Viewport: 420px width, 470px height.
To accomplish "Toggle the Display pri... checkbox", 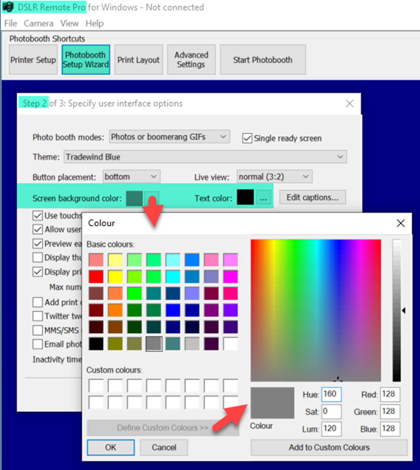I will tap(37, 272).
